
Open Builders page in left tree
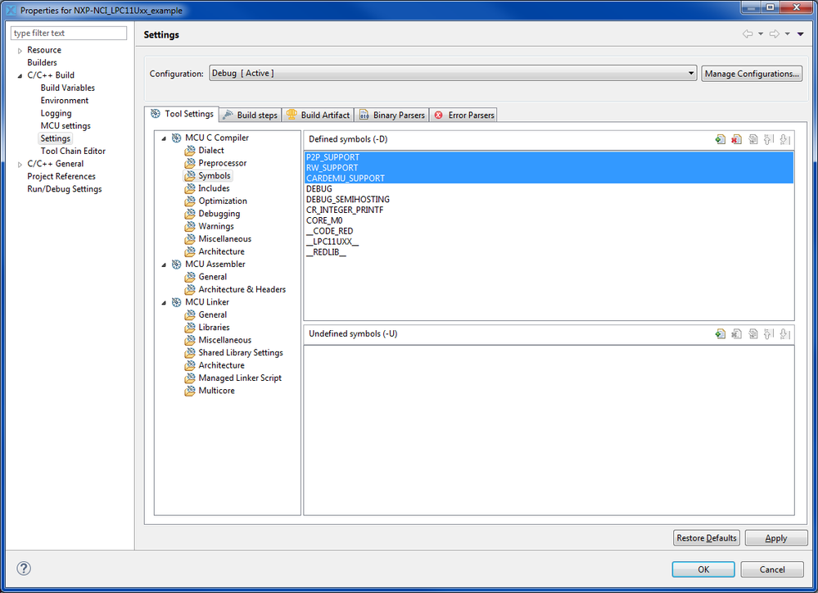tap(43, 62)
